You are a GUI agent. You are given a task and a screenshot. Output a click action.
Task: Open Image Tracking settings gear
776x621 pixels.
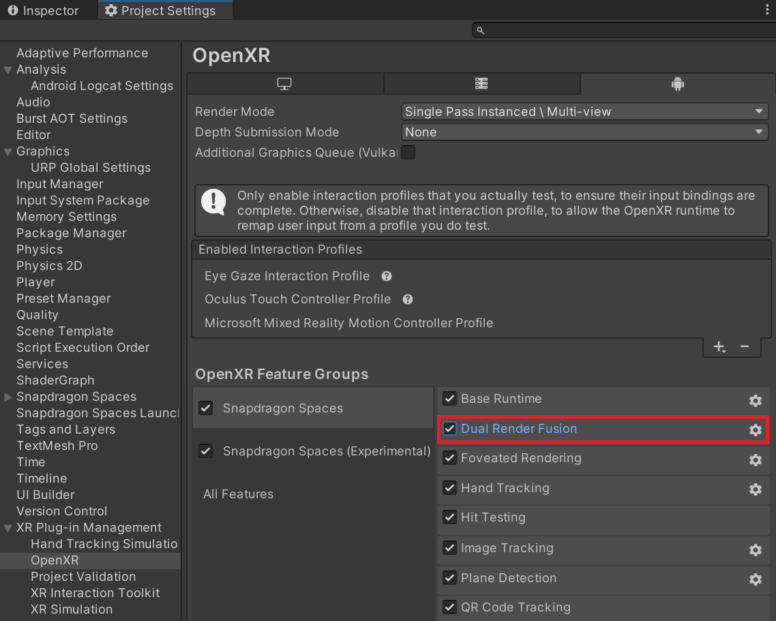tap(756, 549)
